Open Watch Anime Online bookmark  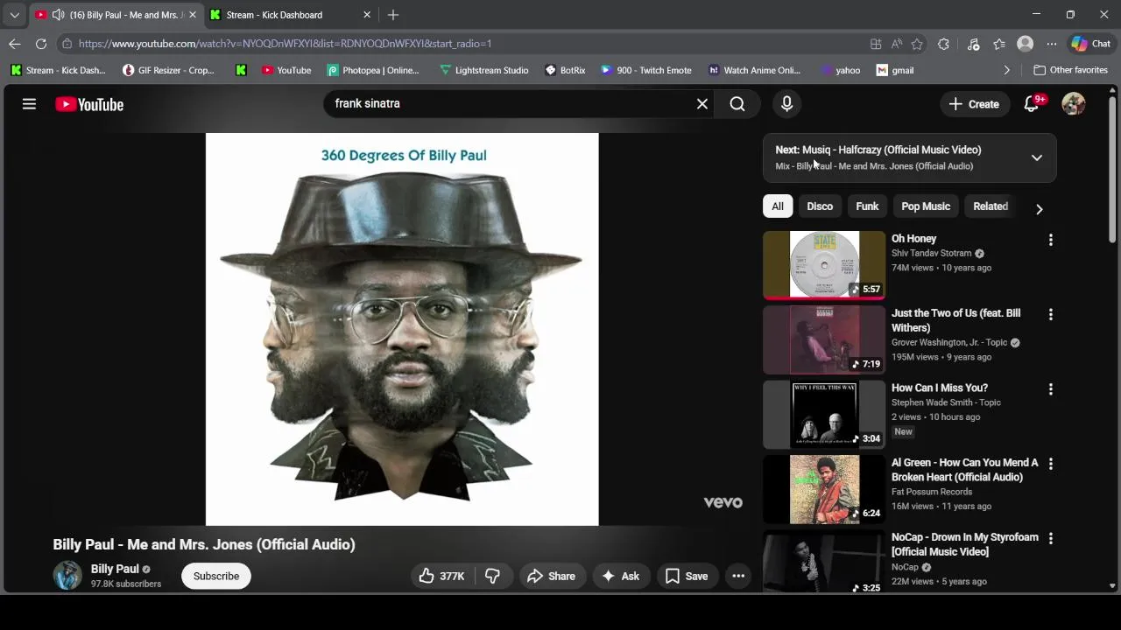click(x=754, y=70)
